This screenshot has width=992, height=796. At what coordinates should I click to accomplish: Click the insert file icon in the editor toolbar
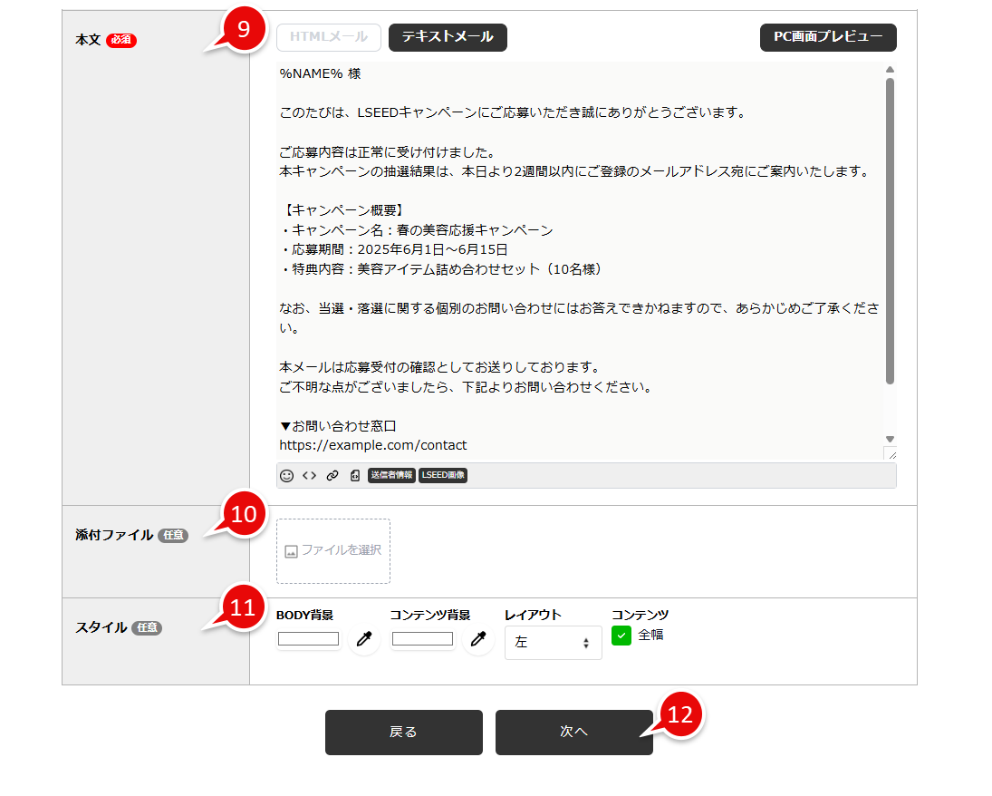(x=355, y=475)
